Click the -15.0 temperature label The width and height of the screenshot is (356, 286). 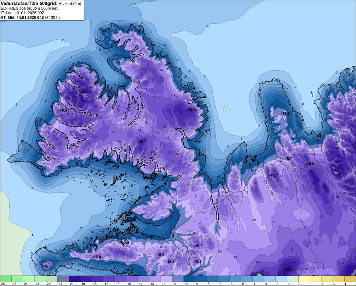pyautogui.click(x=97, y=257)
